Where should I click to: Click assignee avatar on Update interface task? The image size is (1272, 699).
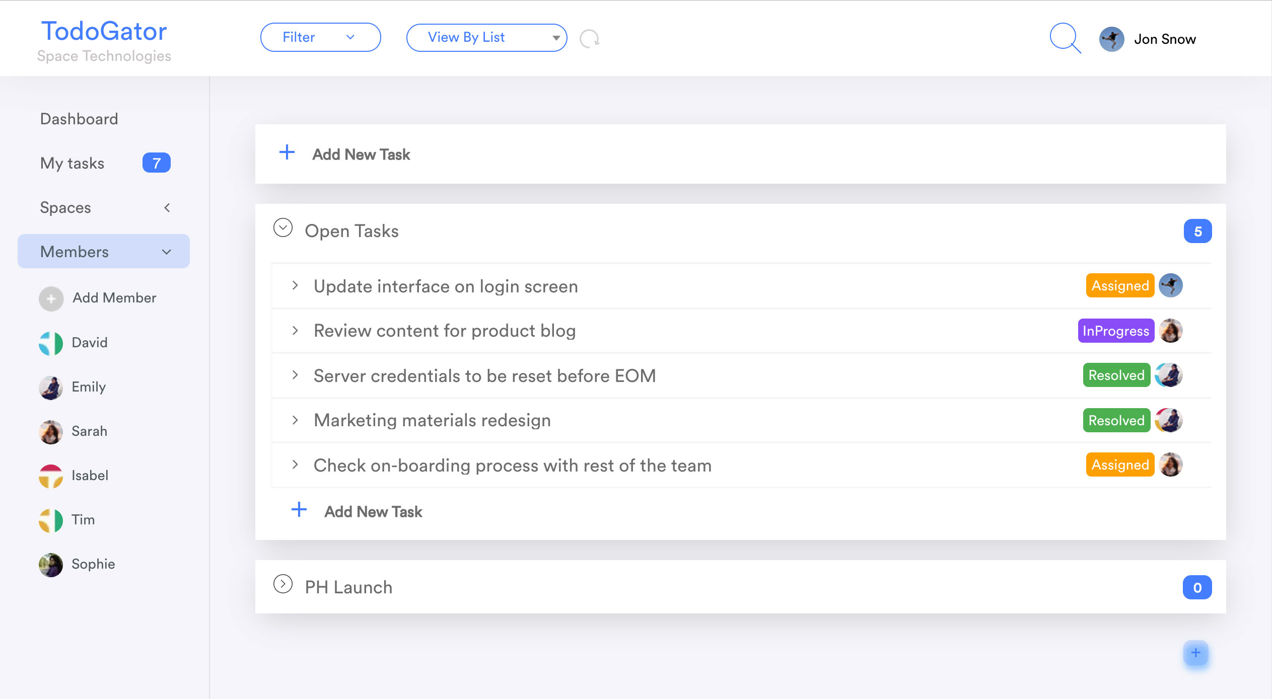coord(1171,285)
